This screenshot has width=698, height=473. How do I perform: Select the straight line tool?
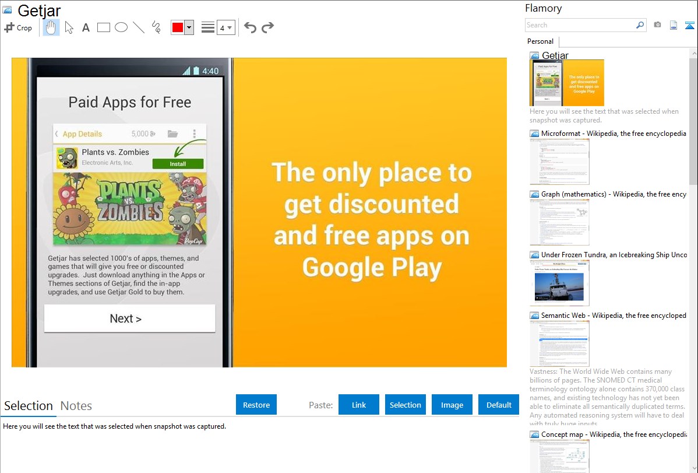coord(139,27)
